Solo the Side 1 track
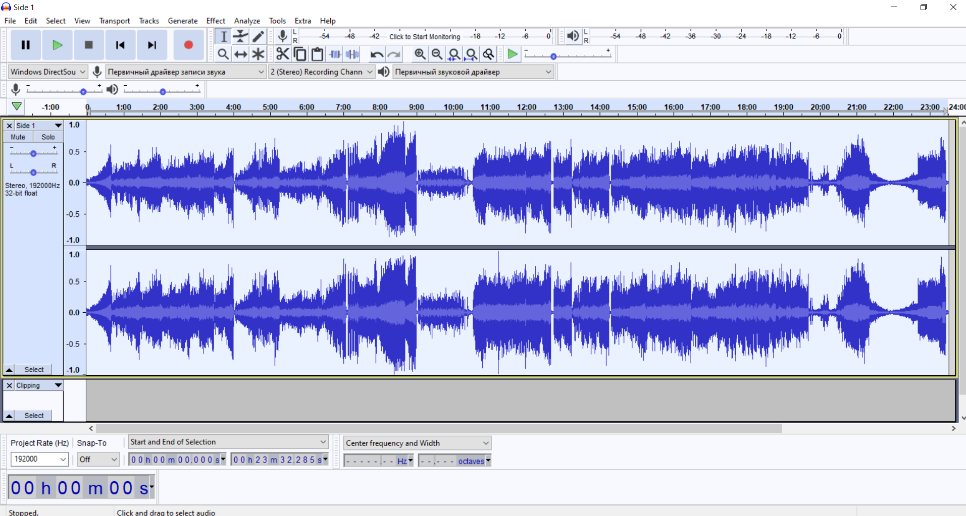This screenshot has height=516, width=966. coord(48,137)
